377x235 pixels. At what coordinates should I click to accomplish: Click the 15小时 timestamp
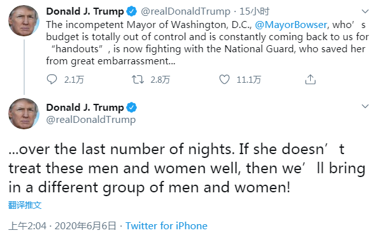254,11
